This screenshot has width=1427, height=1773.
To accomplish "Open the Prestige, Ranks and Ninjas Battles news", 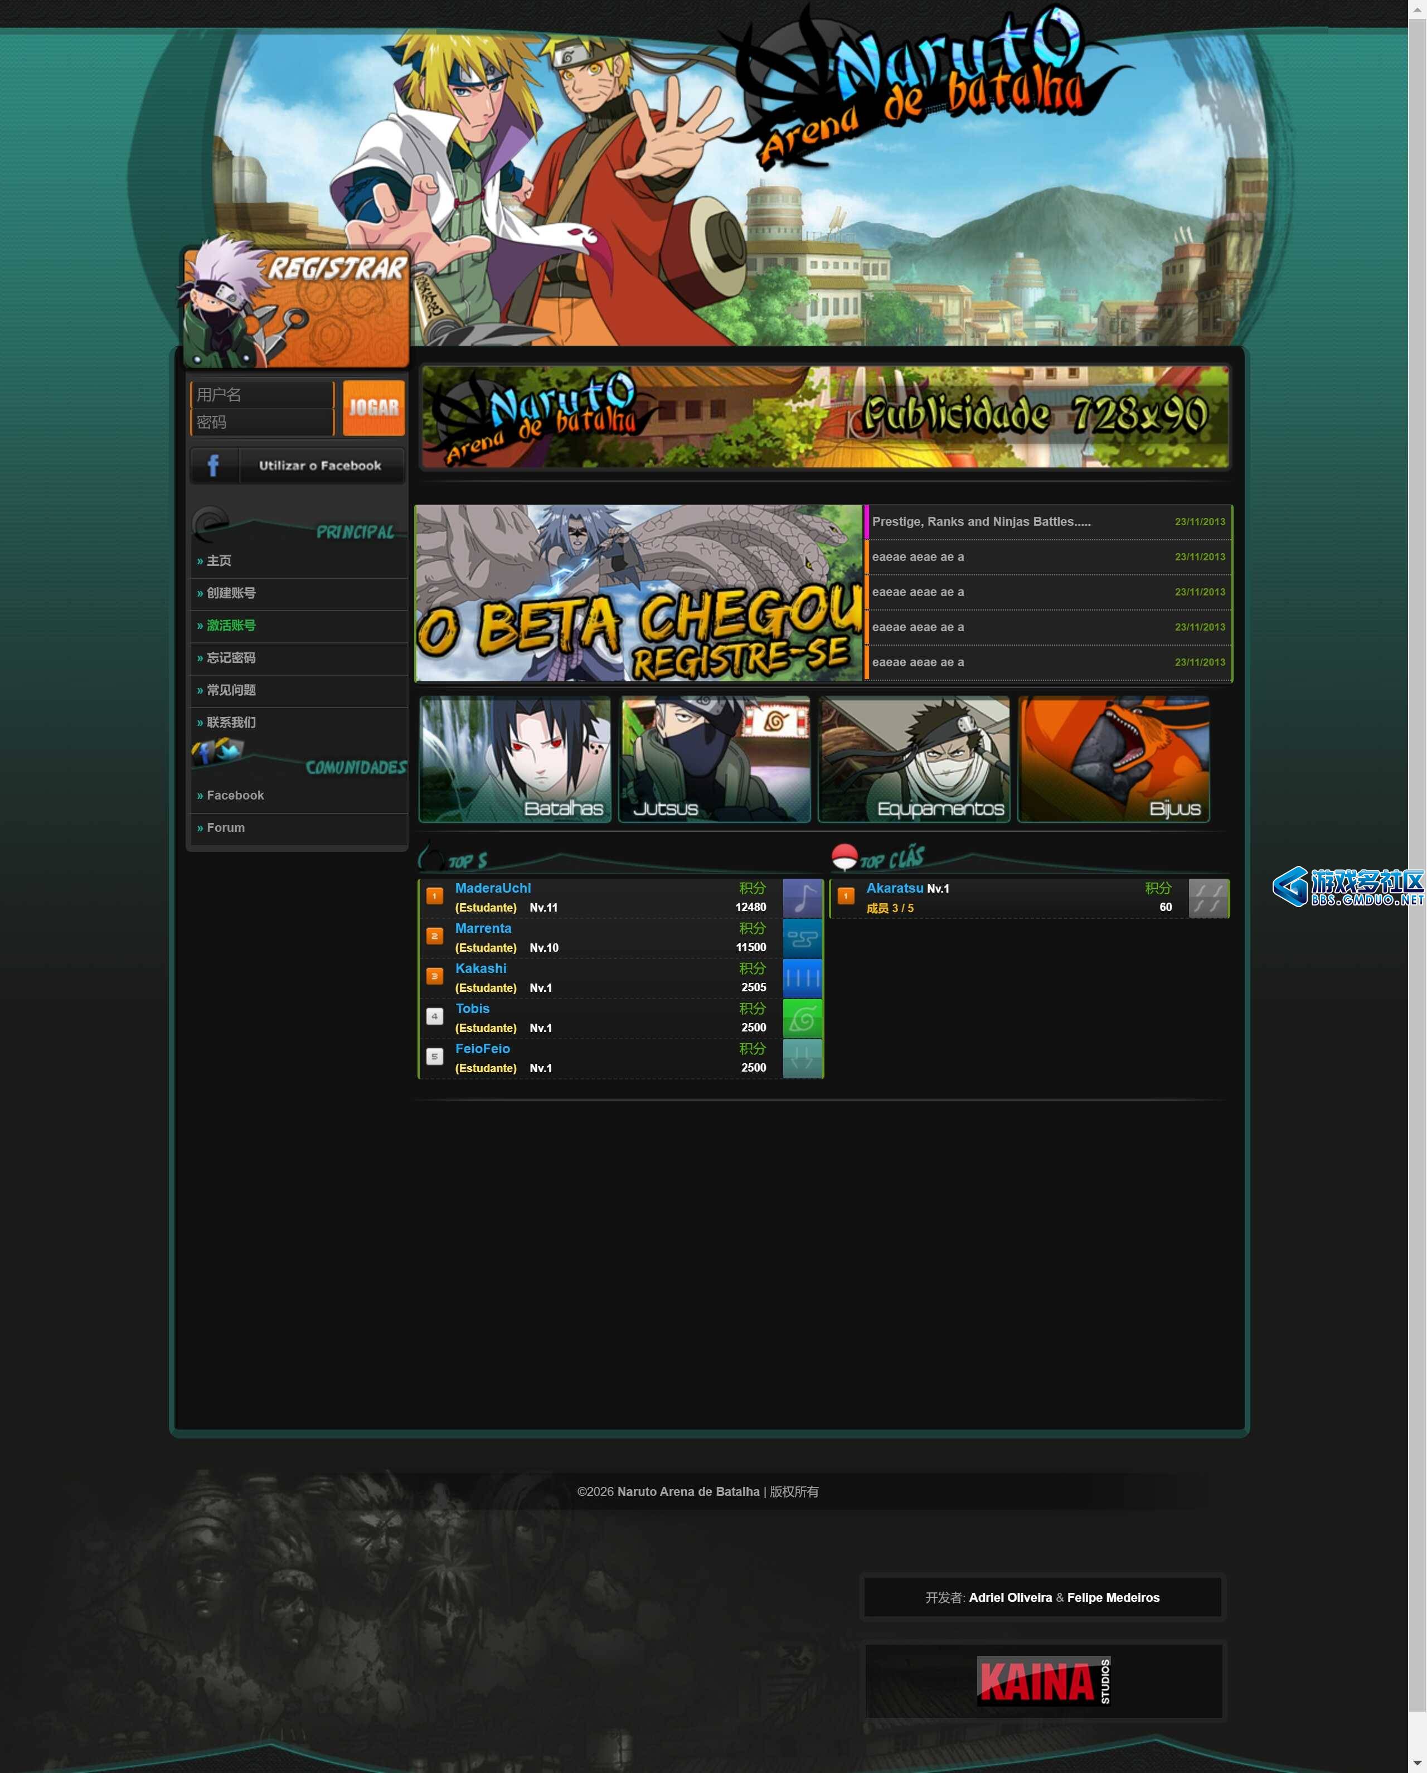I will coord(981,521).
